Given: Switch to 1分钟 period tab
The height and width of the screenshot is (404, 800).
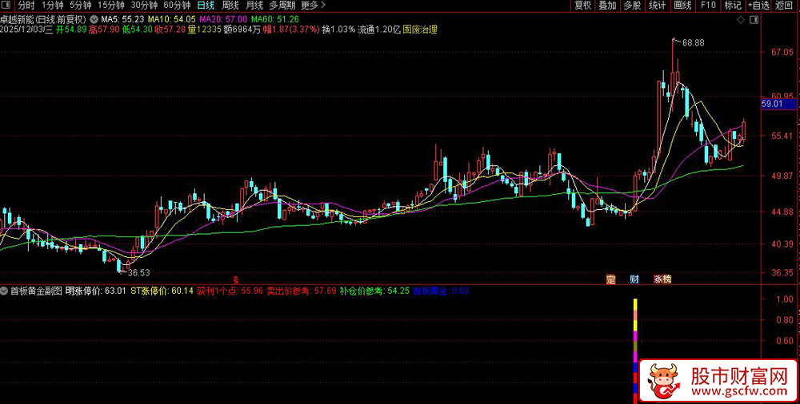Looking at the screenshot, I should (x=52, y=6).
